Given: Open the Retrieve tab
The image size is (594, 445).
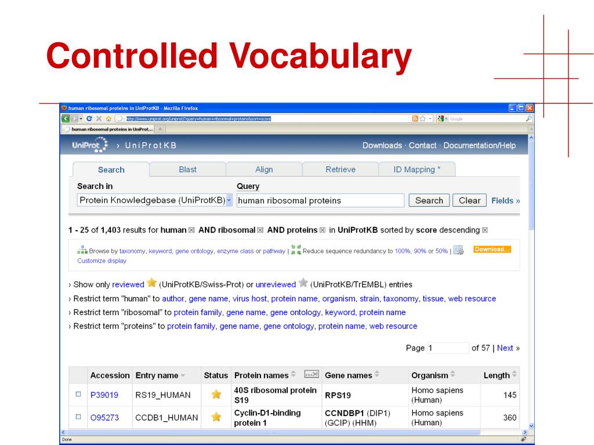Looking at the screenshot, I should pos(341,169).
